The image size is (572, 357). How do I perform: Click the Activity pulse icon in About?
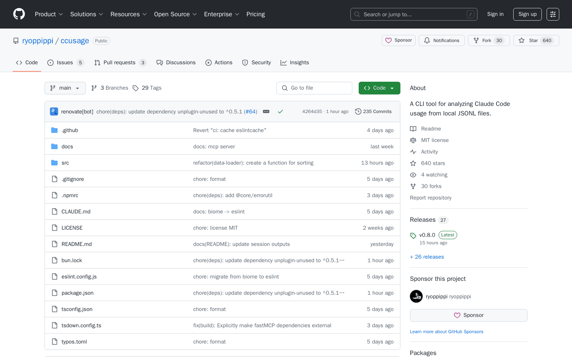coord(413,152)
